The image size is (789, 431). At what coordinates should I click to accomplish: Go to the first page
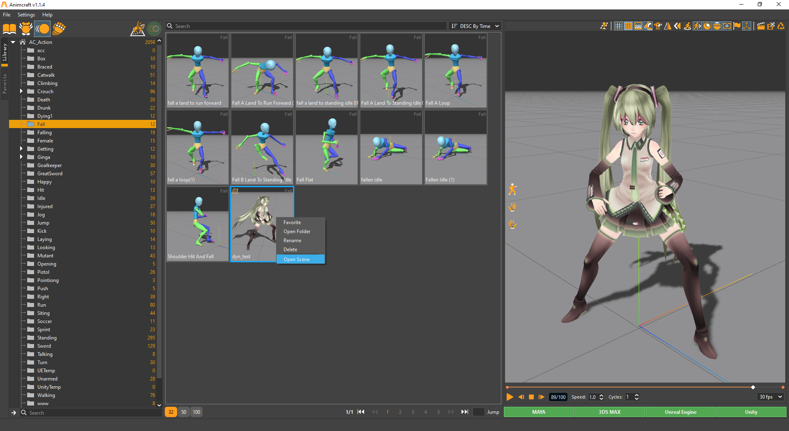pyautogui.click(x=361, y=412)
